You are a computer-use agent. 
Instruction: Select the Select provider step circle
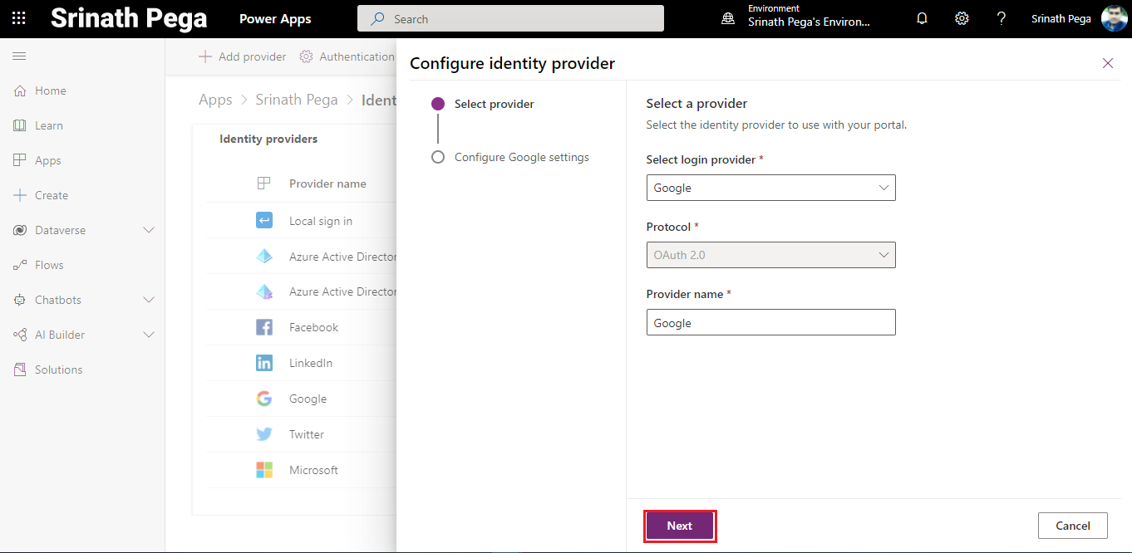coord(438,104)
